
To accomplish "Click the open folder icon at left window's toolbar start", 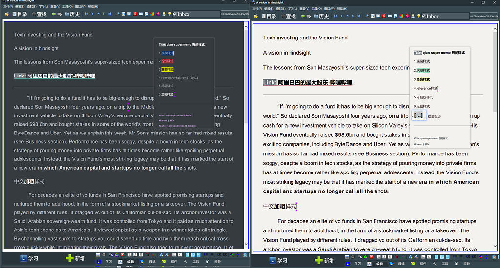I will (x=7, y=14).
